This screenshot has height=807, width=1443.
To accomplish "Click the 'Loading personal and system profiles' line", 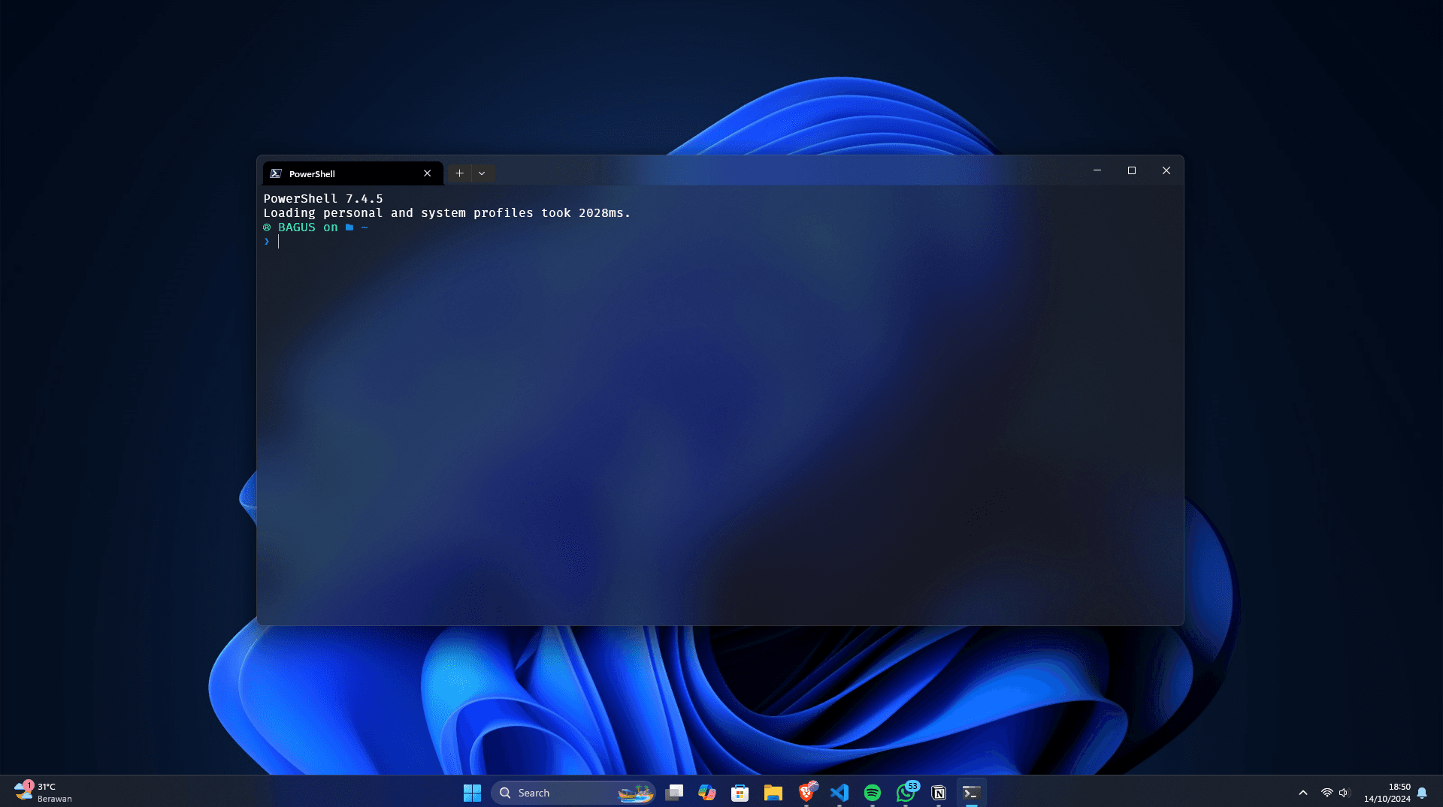I will click(x=447, y=213).
